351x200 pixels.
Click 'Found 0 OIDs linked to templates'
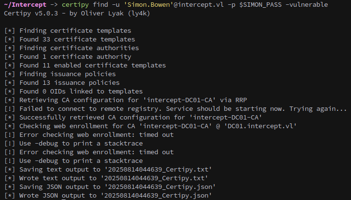pos(81,91)
